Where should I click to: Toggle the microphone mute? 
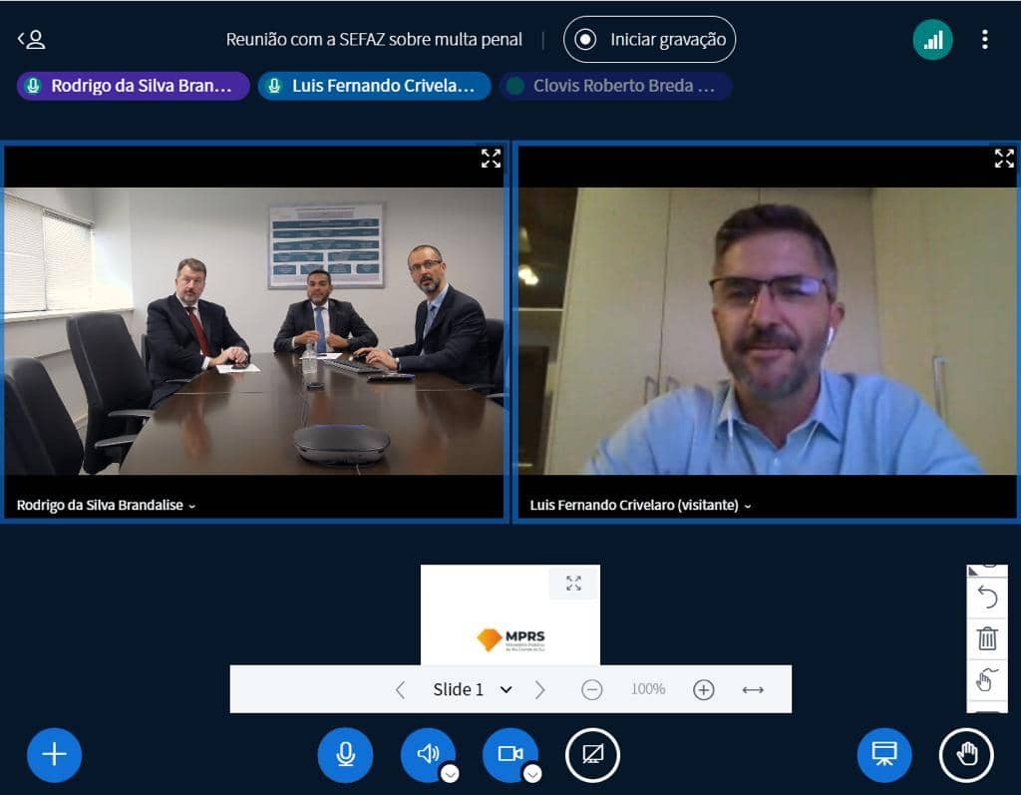pos(345,754)
